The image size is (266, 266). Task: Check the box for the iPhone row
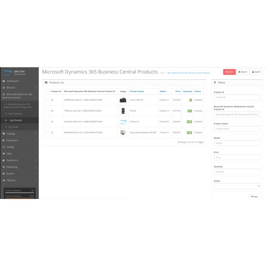[x=47, y=111]
